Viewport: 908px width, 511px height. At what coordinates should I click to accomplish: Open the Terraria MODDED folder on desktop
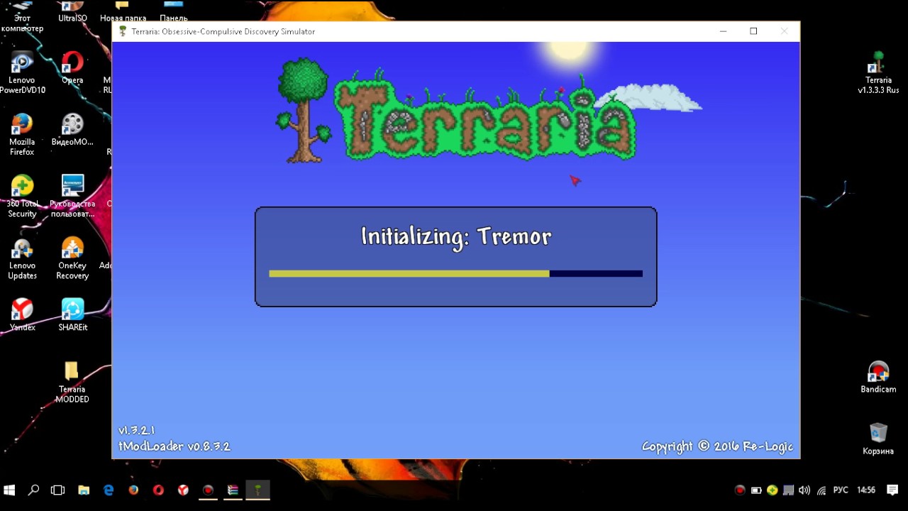(x=72, y=383)
